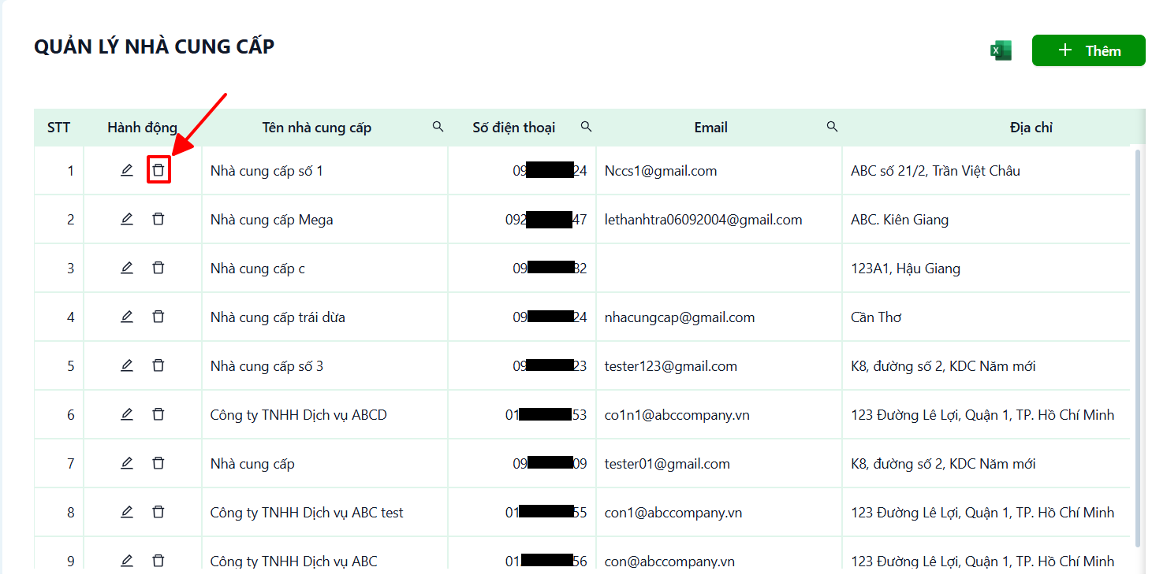This screenshot has height=582, width=1152.
Task: Edit supplier in row 7
Action: [x=127, y=463]
